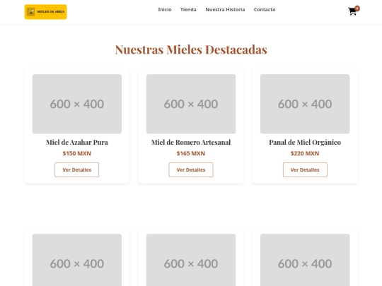Click the $165 MXN price
Image resolution: width=382 pixels, height=286 pixels.
pos(191,153)
